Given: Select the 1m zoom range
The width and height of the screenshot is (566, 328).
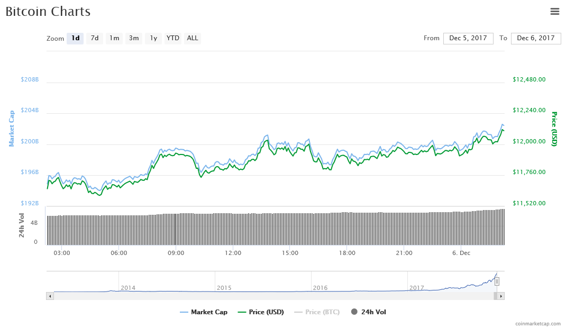Looking at the screenshot, I should [x=114, y=38].
